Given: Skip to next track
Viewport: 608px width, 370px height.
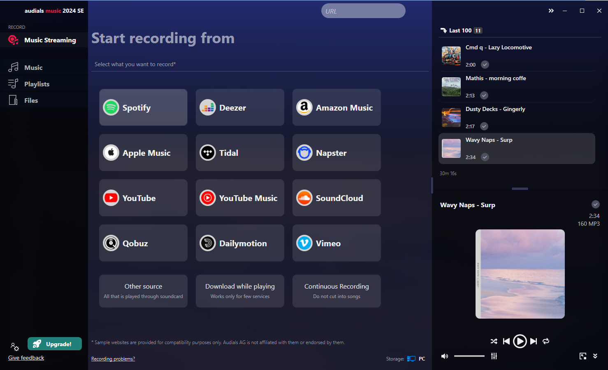Looking at the screenshot, I should pyautogui.click(x=534, y=341).
